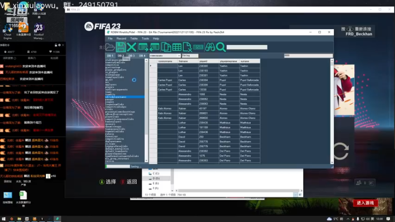395x222 pixels.
Task: Click the red enter game button
Action: tap(365, 203)
